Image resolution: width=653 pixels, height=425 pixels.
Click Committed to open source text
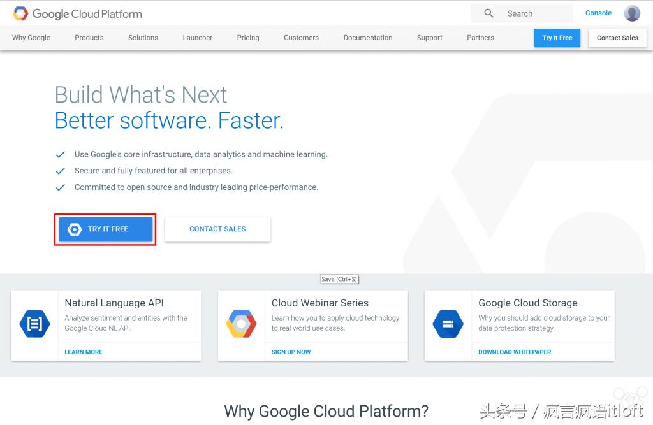tap(196, 187)
